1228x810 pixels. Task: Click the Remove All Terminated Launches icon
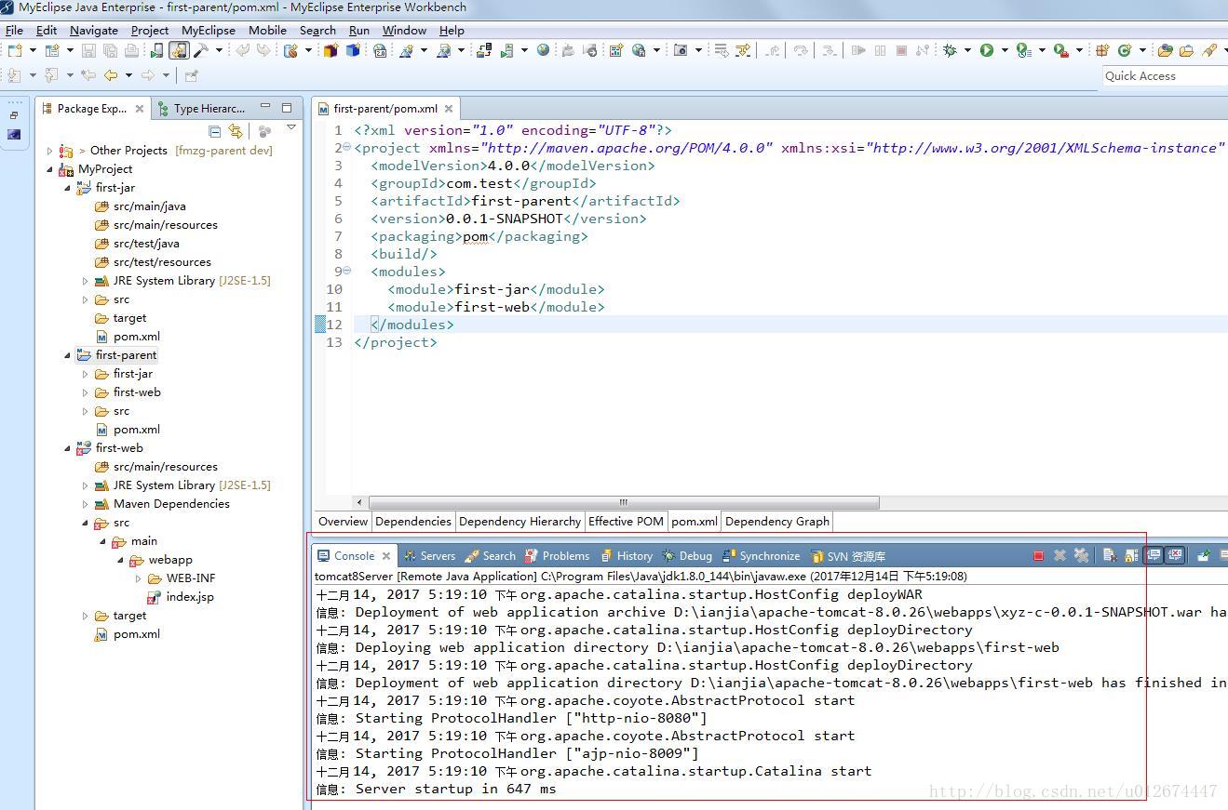pyautogui.click(x=1081, y=555)
